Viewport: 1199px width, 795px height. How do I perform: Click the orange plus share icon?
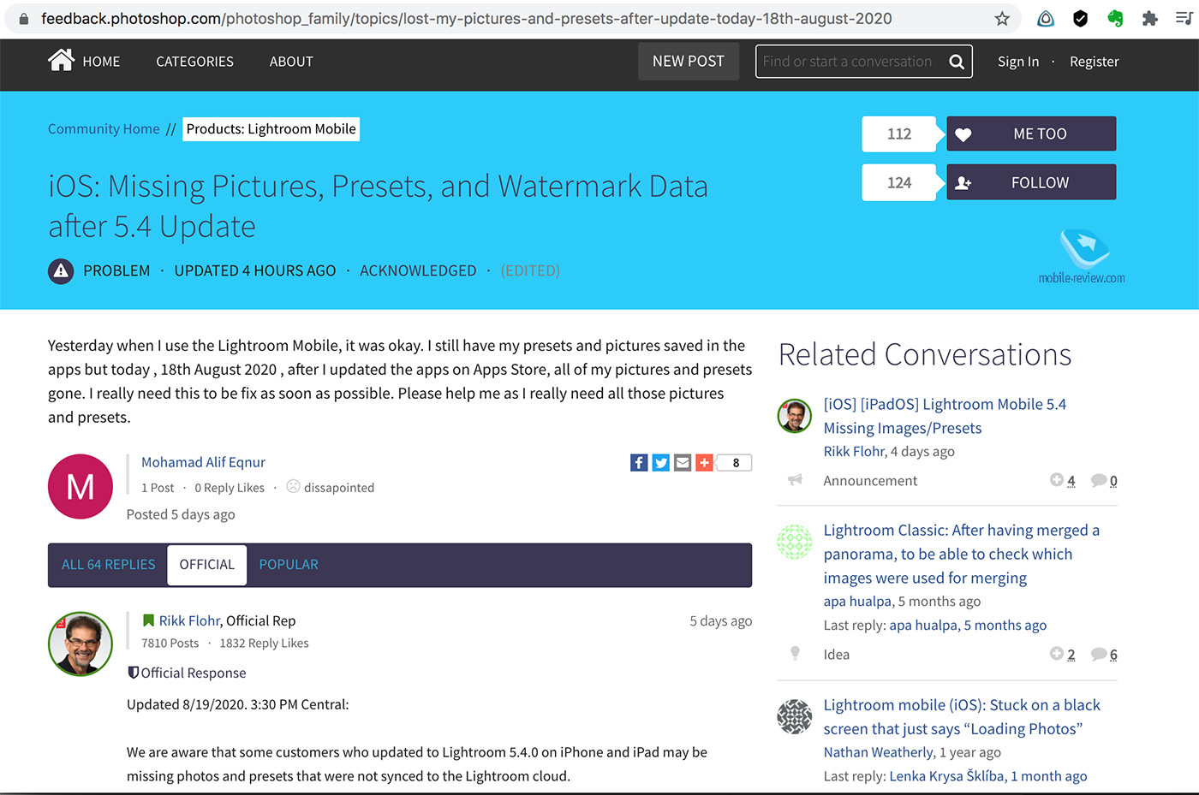tap(704, 463)
